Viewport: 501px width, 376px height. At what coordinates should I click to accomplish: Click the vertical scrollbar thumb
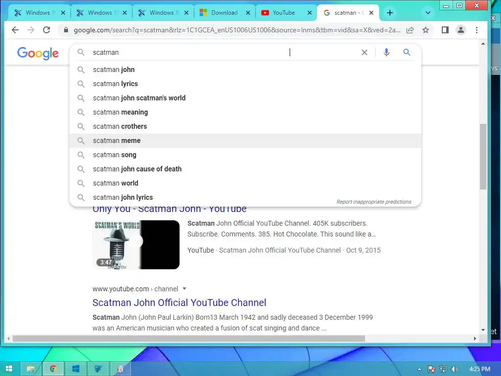pyautogui.click(x=483, y=156)
